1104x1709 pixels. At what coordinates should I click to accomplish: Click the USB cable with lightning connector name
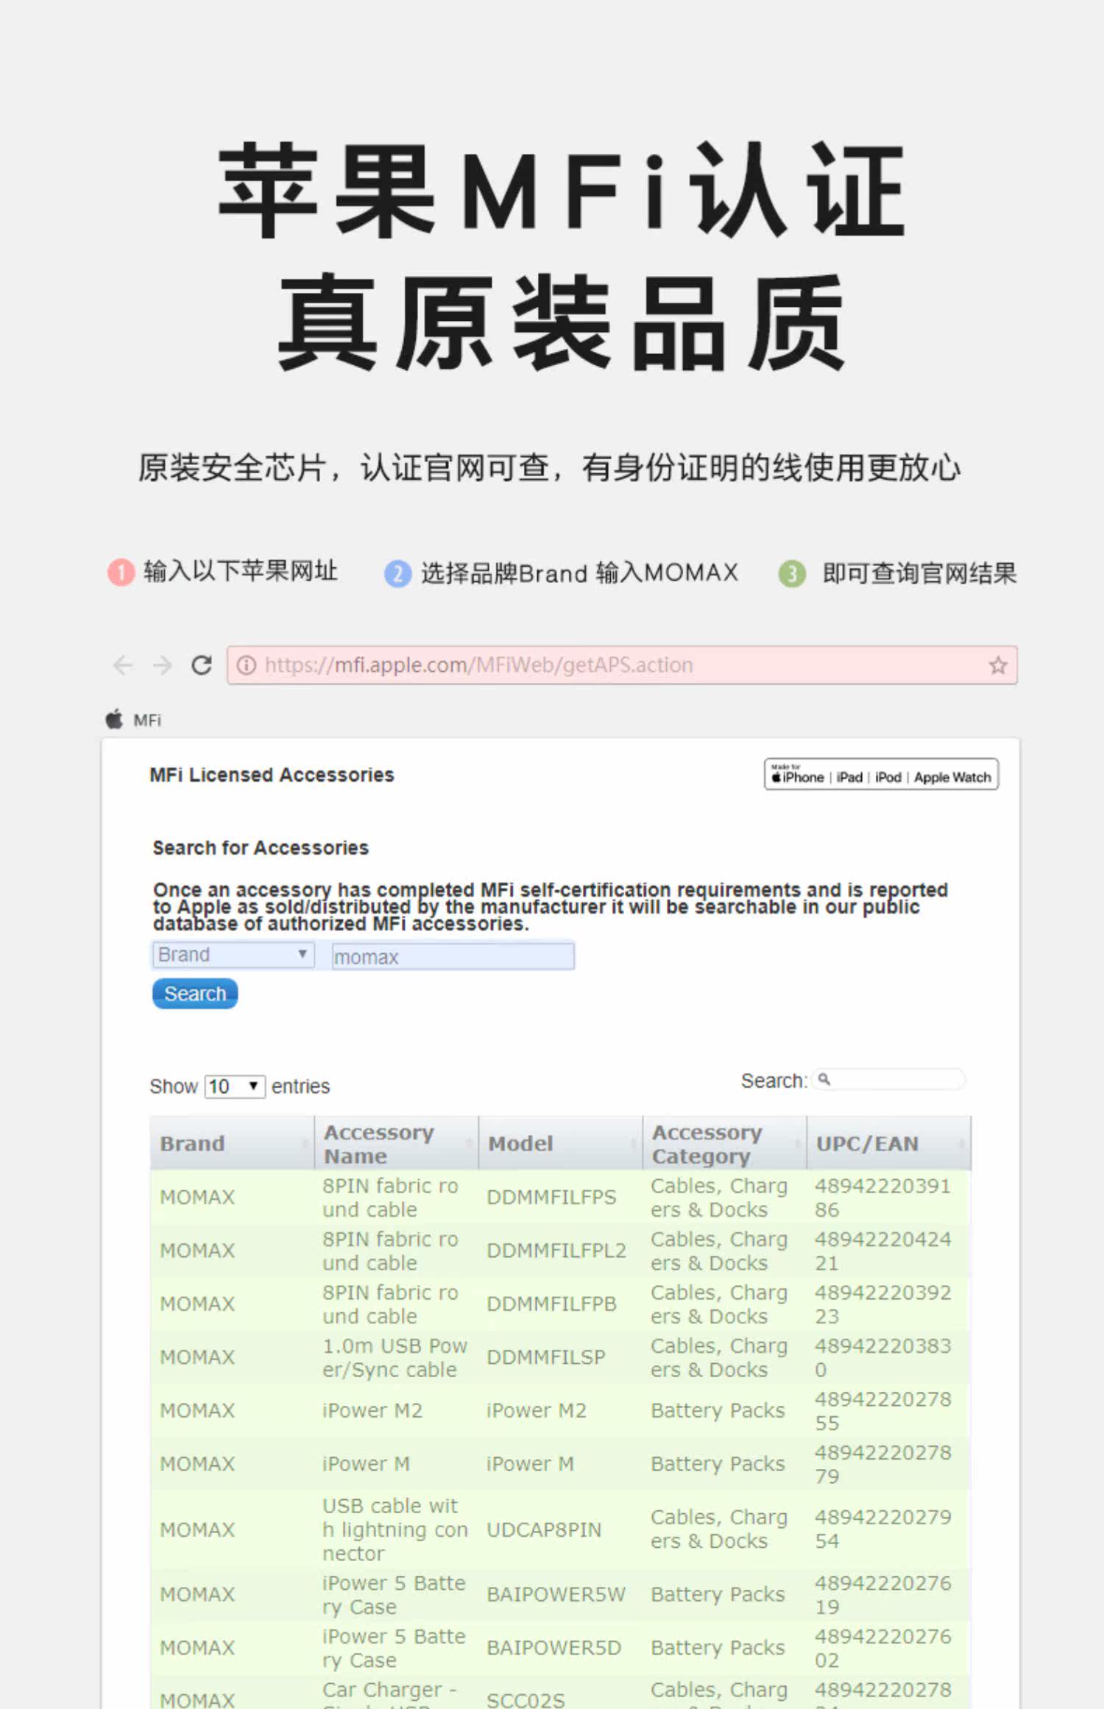pos(395,1529)
